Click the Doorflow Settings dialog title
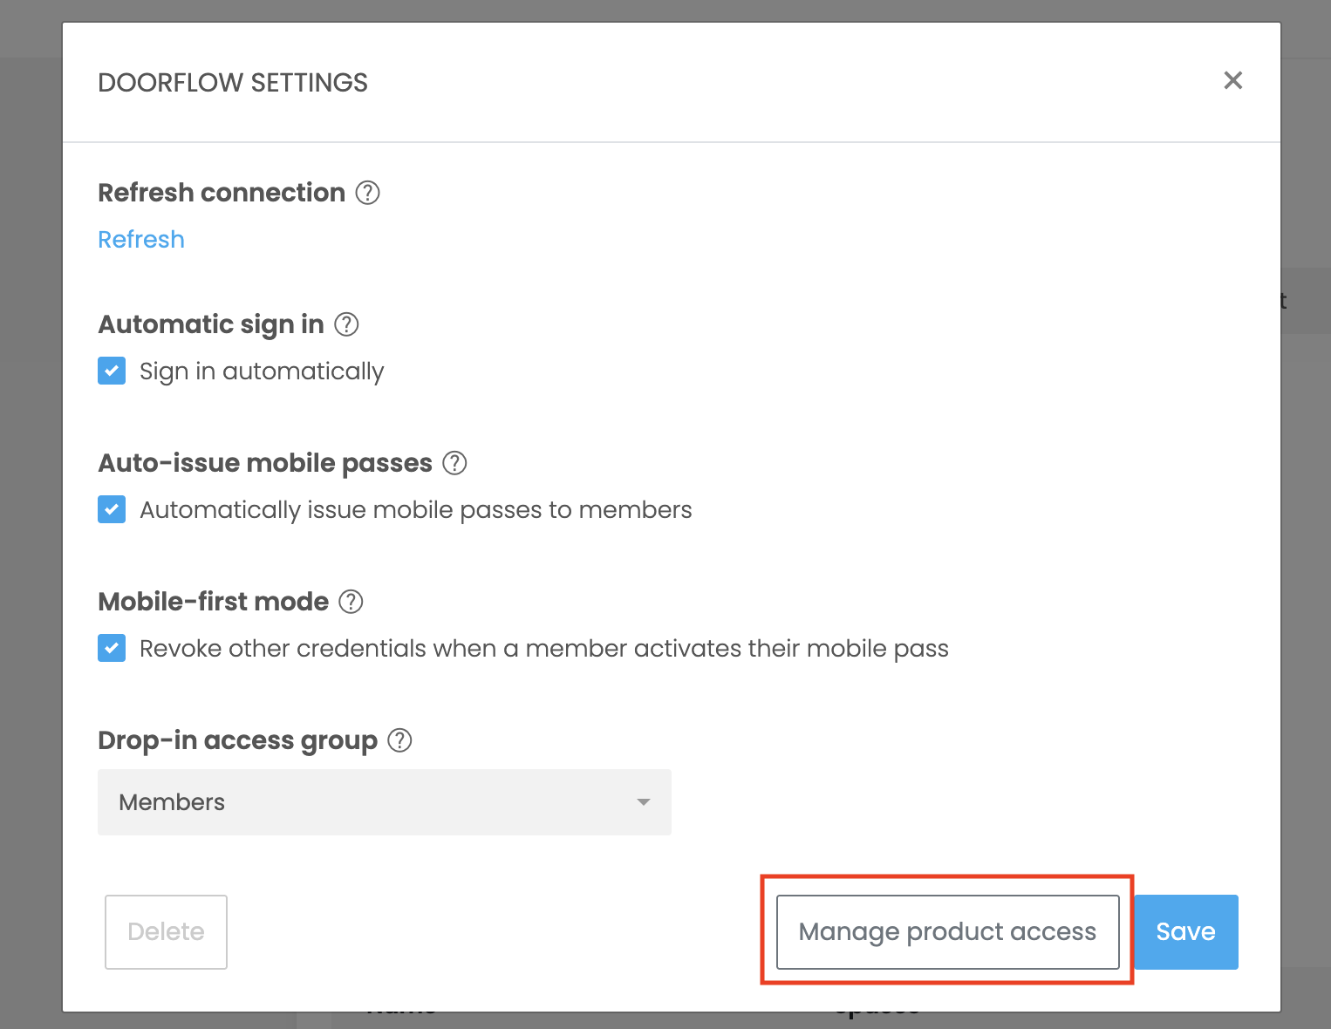 [233, 83]
